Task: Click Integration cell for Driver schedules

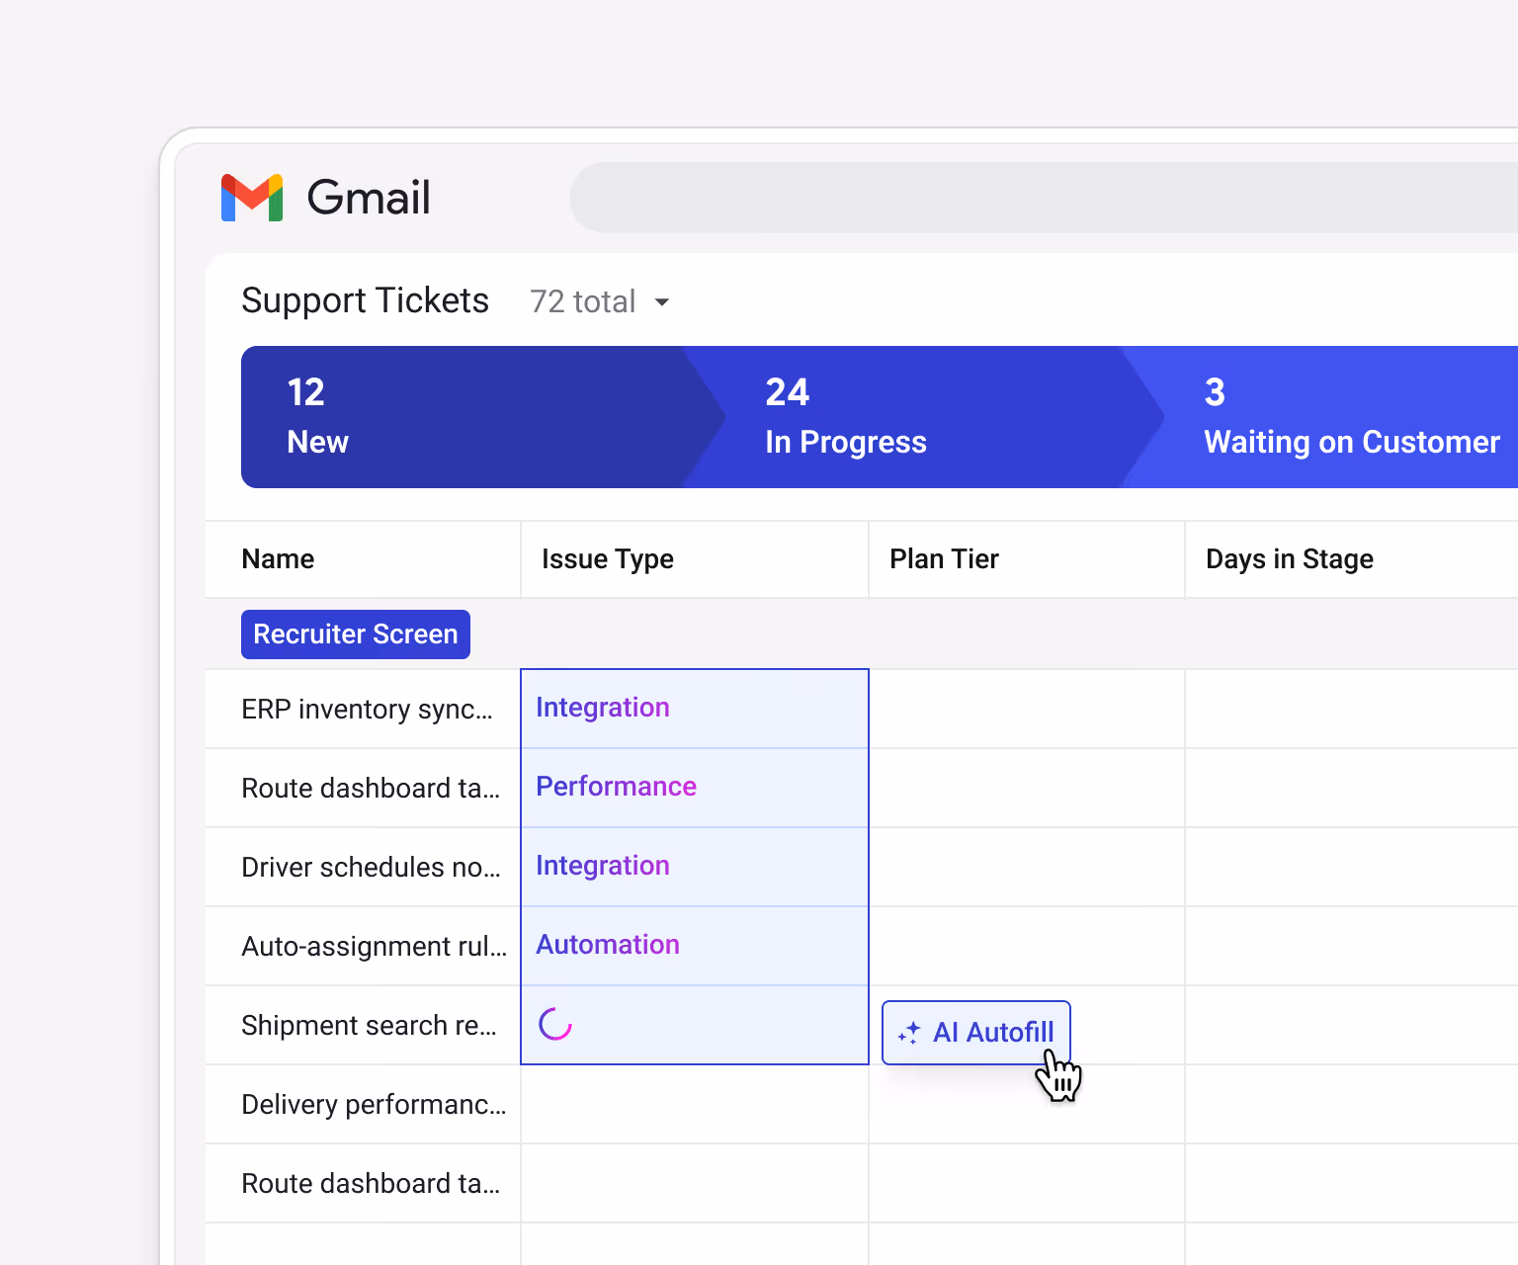Action: (x=695, y=867)
